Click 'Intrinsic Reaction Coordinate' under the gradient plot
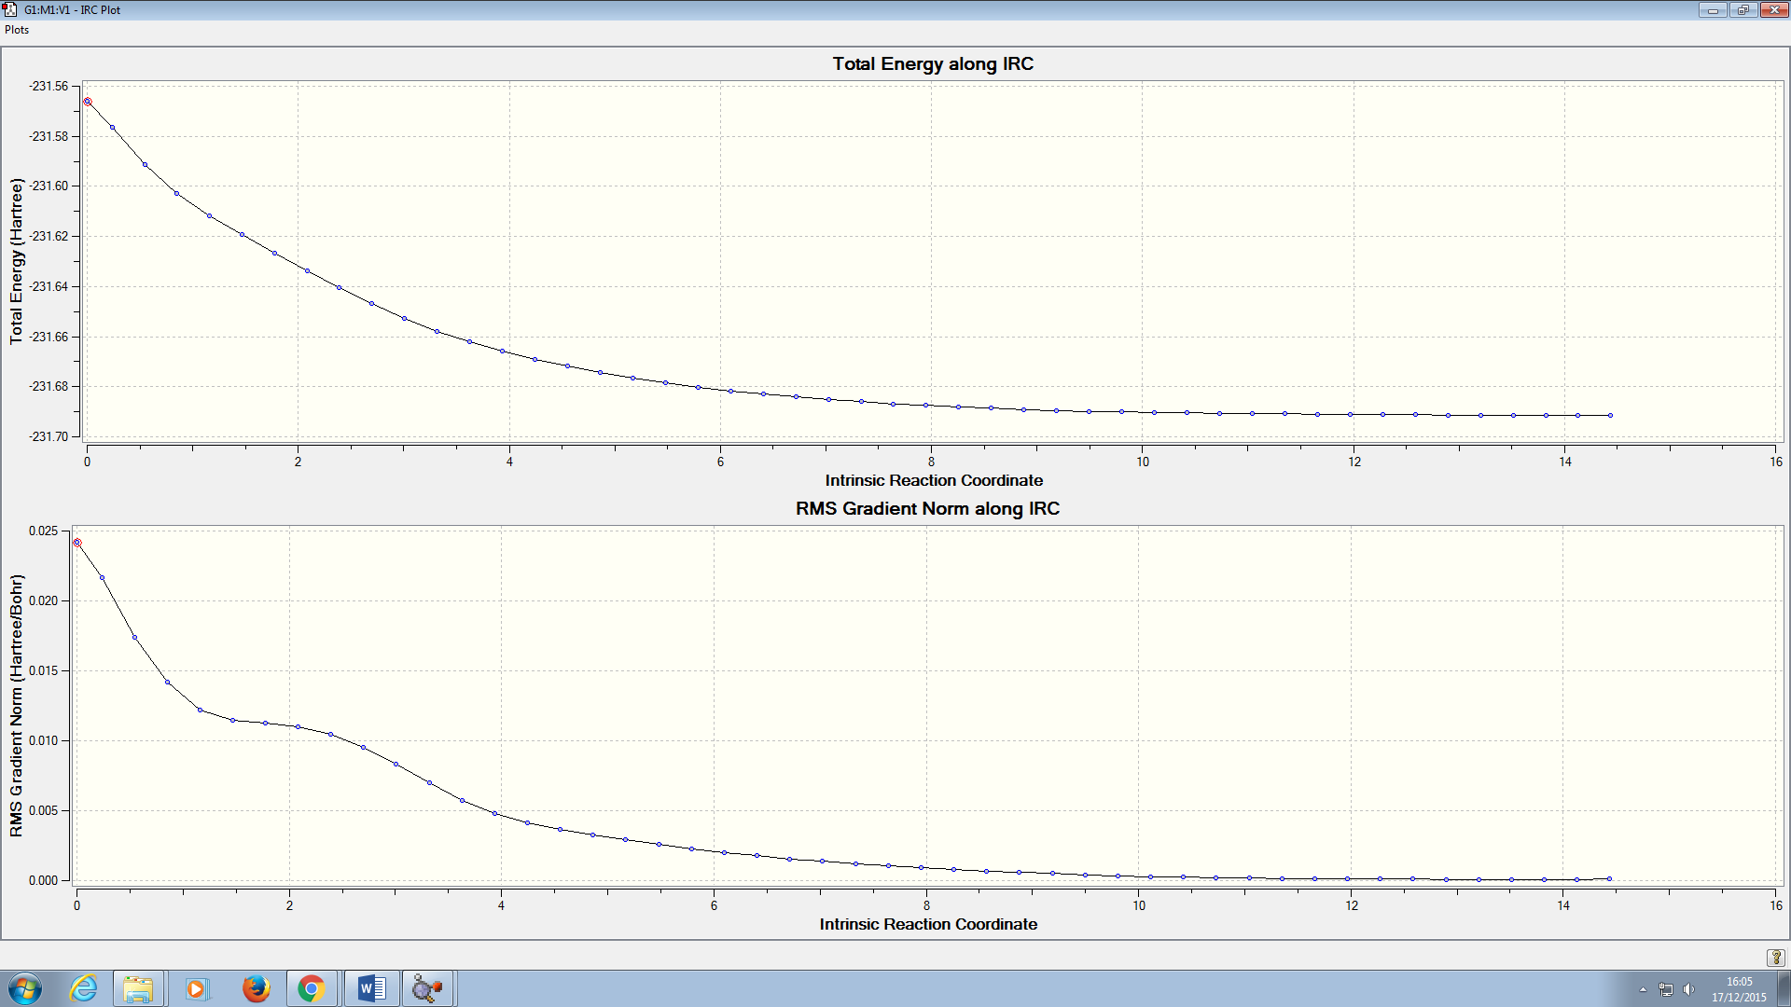1791x1007 pixels. pos(928,924)
